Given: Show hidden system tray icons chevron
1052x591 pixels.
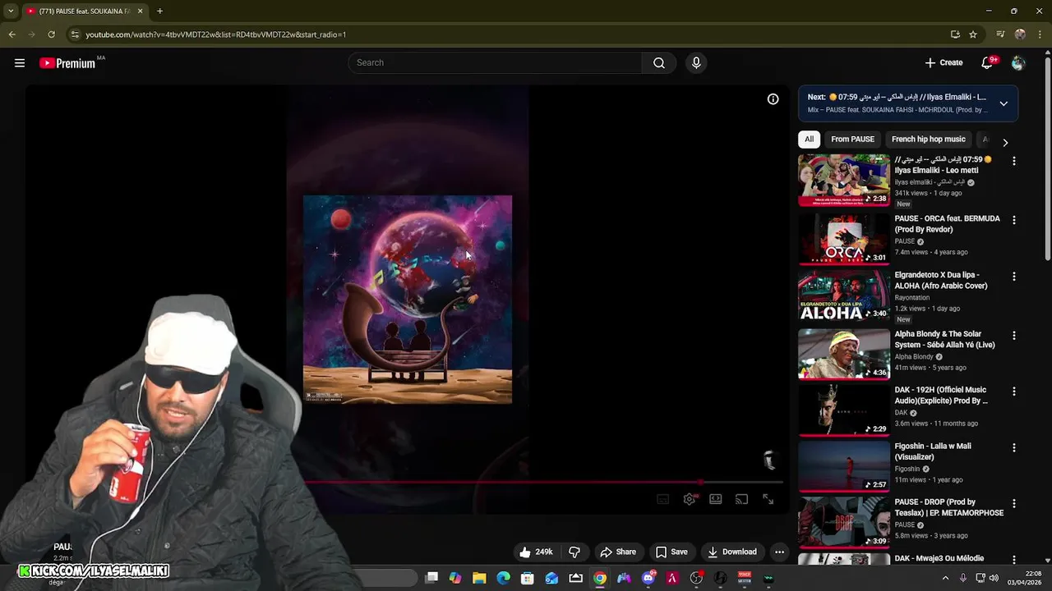Looking at the screenshot, I should coord(945,578).
